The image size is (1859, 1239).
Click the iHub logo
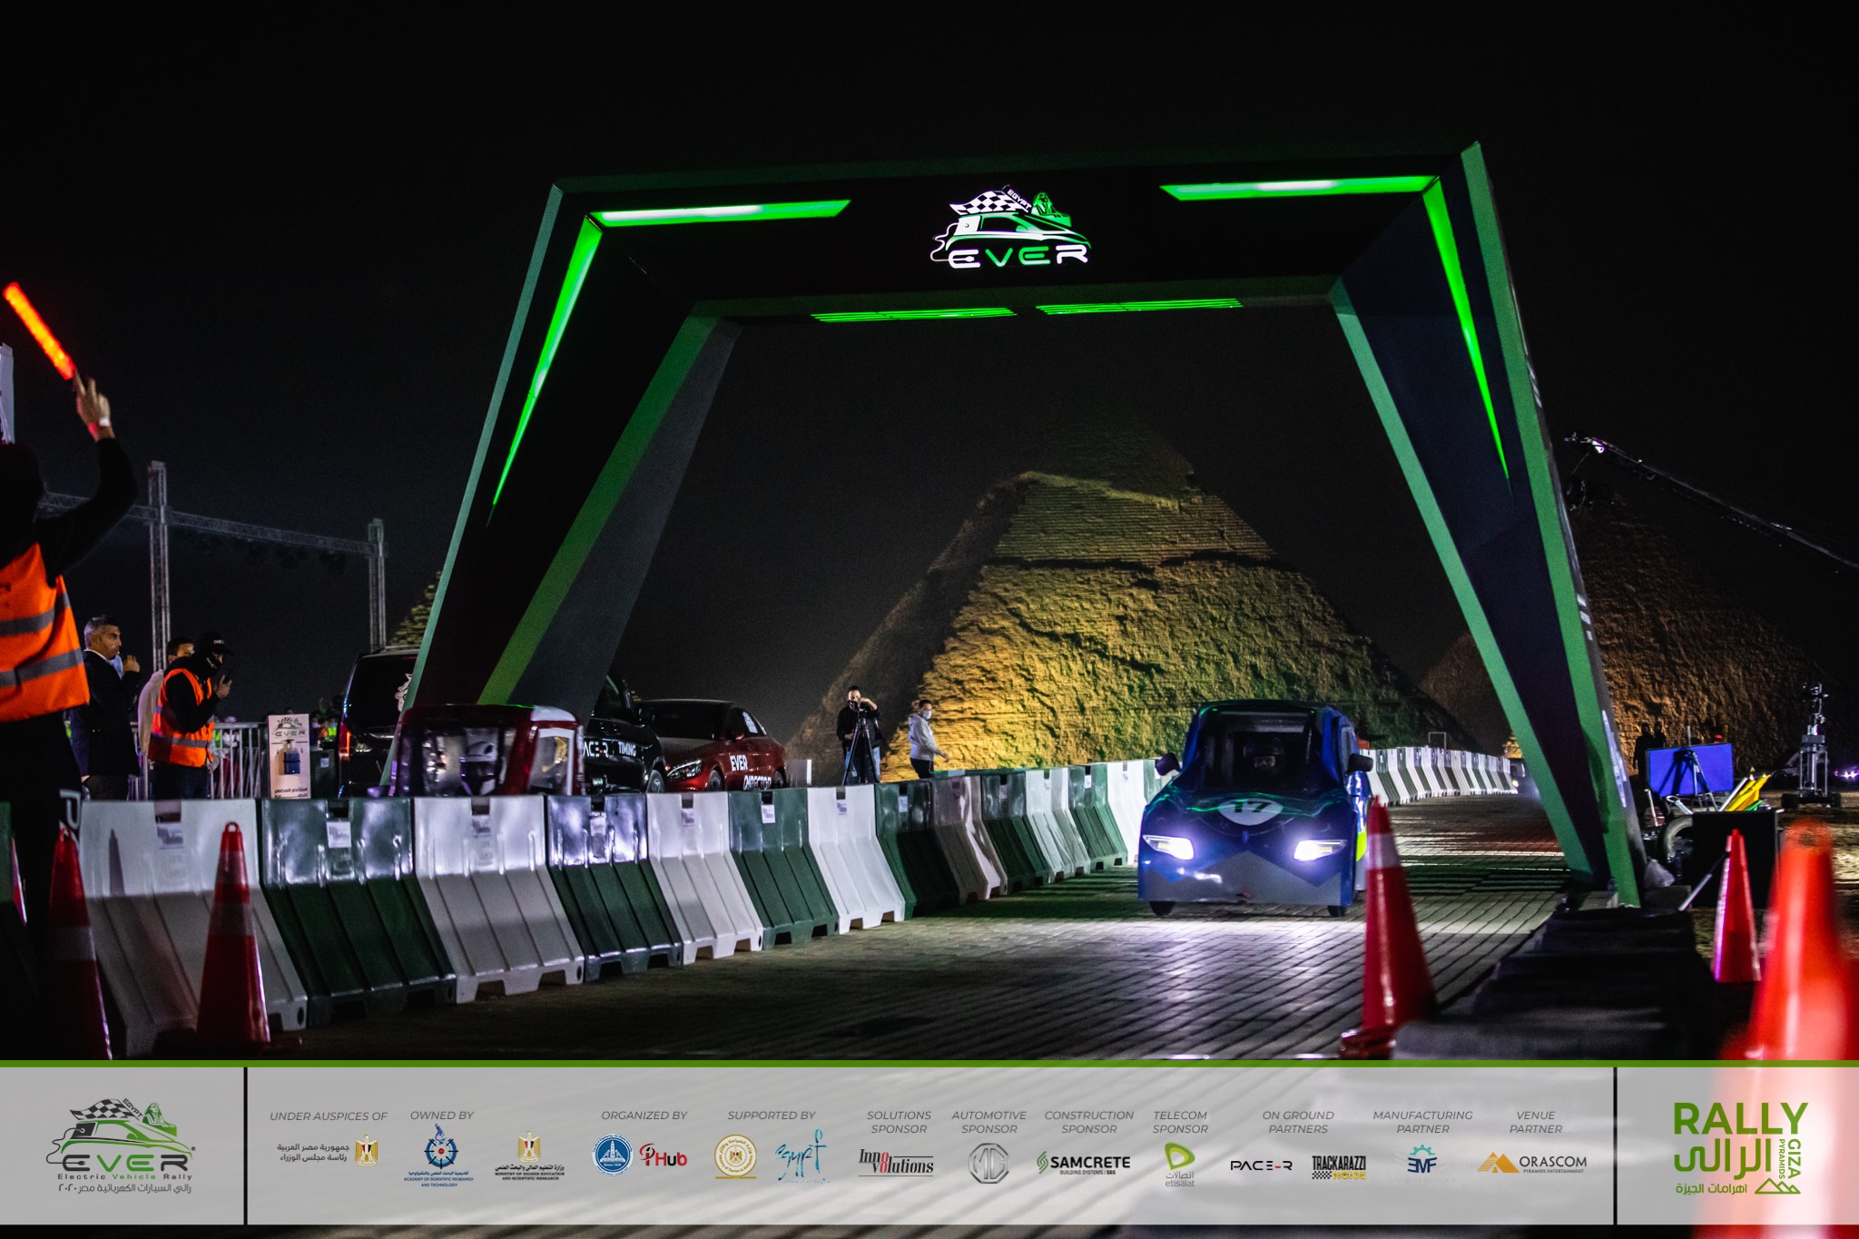pyautogui.click(x=663, y=1155)
